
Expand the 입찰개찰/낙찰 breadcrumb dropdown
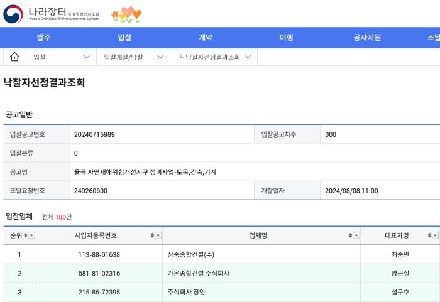click(x=160, y=57)
